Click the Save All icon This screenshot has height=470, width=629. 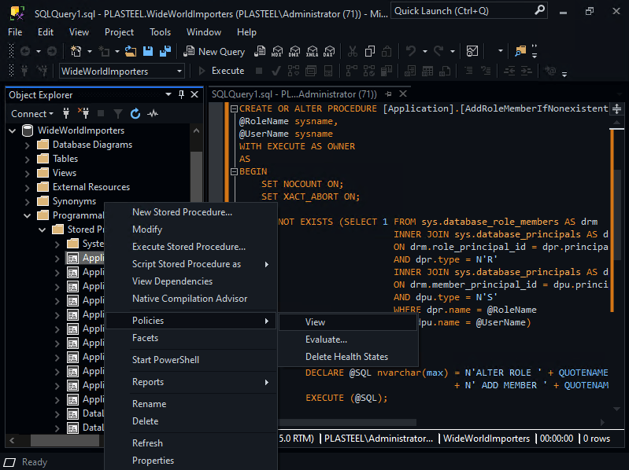point(165,51)
